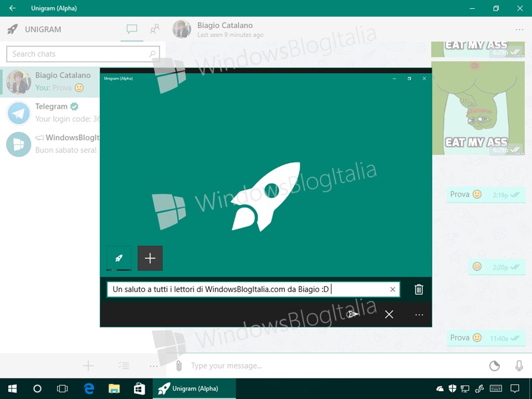Open File Explorer from the taskbar
Screen dimensions: 532x399
(x=114, y=389)
